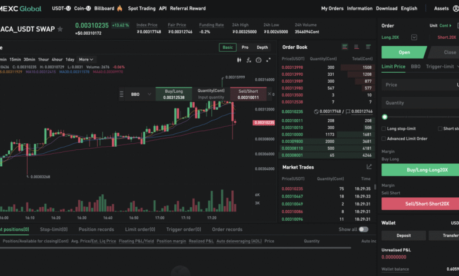Select the 15min timeframe
Viewport: 459px width, 276px height.
[15, 59]
